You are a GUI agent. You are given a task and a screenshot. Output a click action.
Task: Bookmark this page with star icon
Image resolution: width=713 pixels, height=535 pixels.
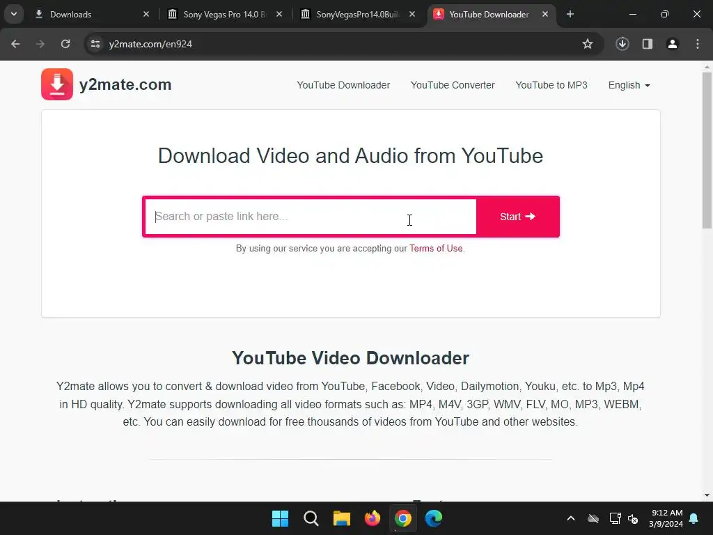(x=588, y=44)
